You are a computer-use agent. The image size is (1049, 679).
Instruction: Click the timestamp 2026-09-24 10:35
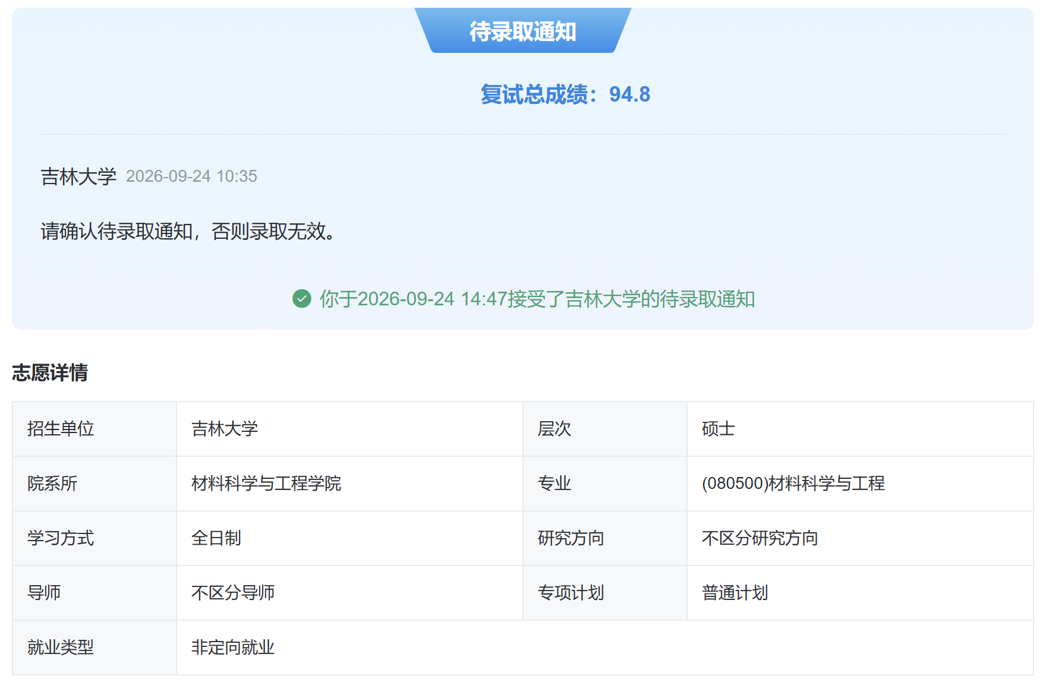(191, 176)
